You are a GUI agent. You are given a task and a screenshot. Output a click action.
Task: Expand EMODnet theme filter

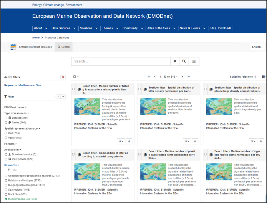[x=15, y=107]
